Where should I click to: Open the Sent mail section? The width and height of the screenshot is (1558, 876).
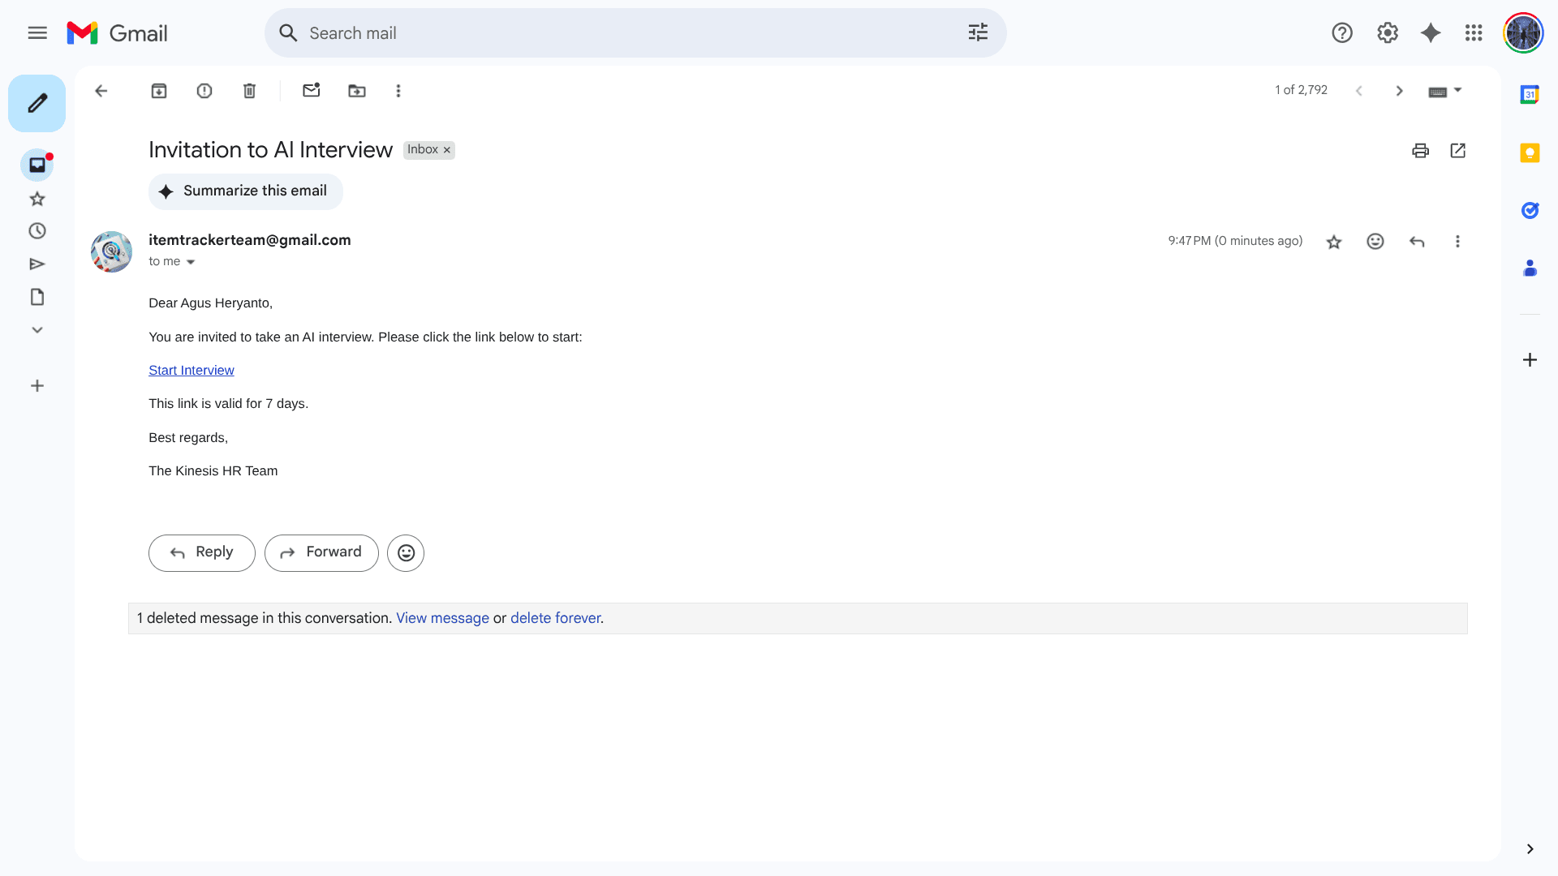point(37,264)
